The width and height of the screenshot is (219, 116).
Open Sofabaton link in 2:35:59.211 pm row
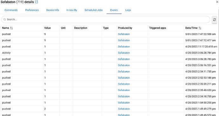[x=124, y=84]
